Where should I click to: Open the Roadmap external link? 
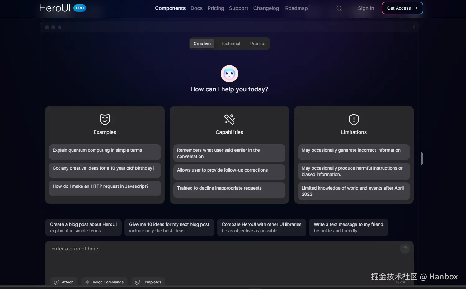[298, 8]
